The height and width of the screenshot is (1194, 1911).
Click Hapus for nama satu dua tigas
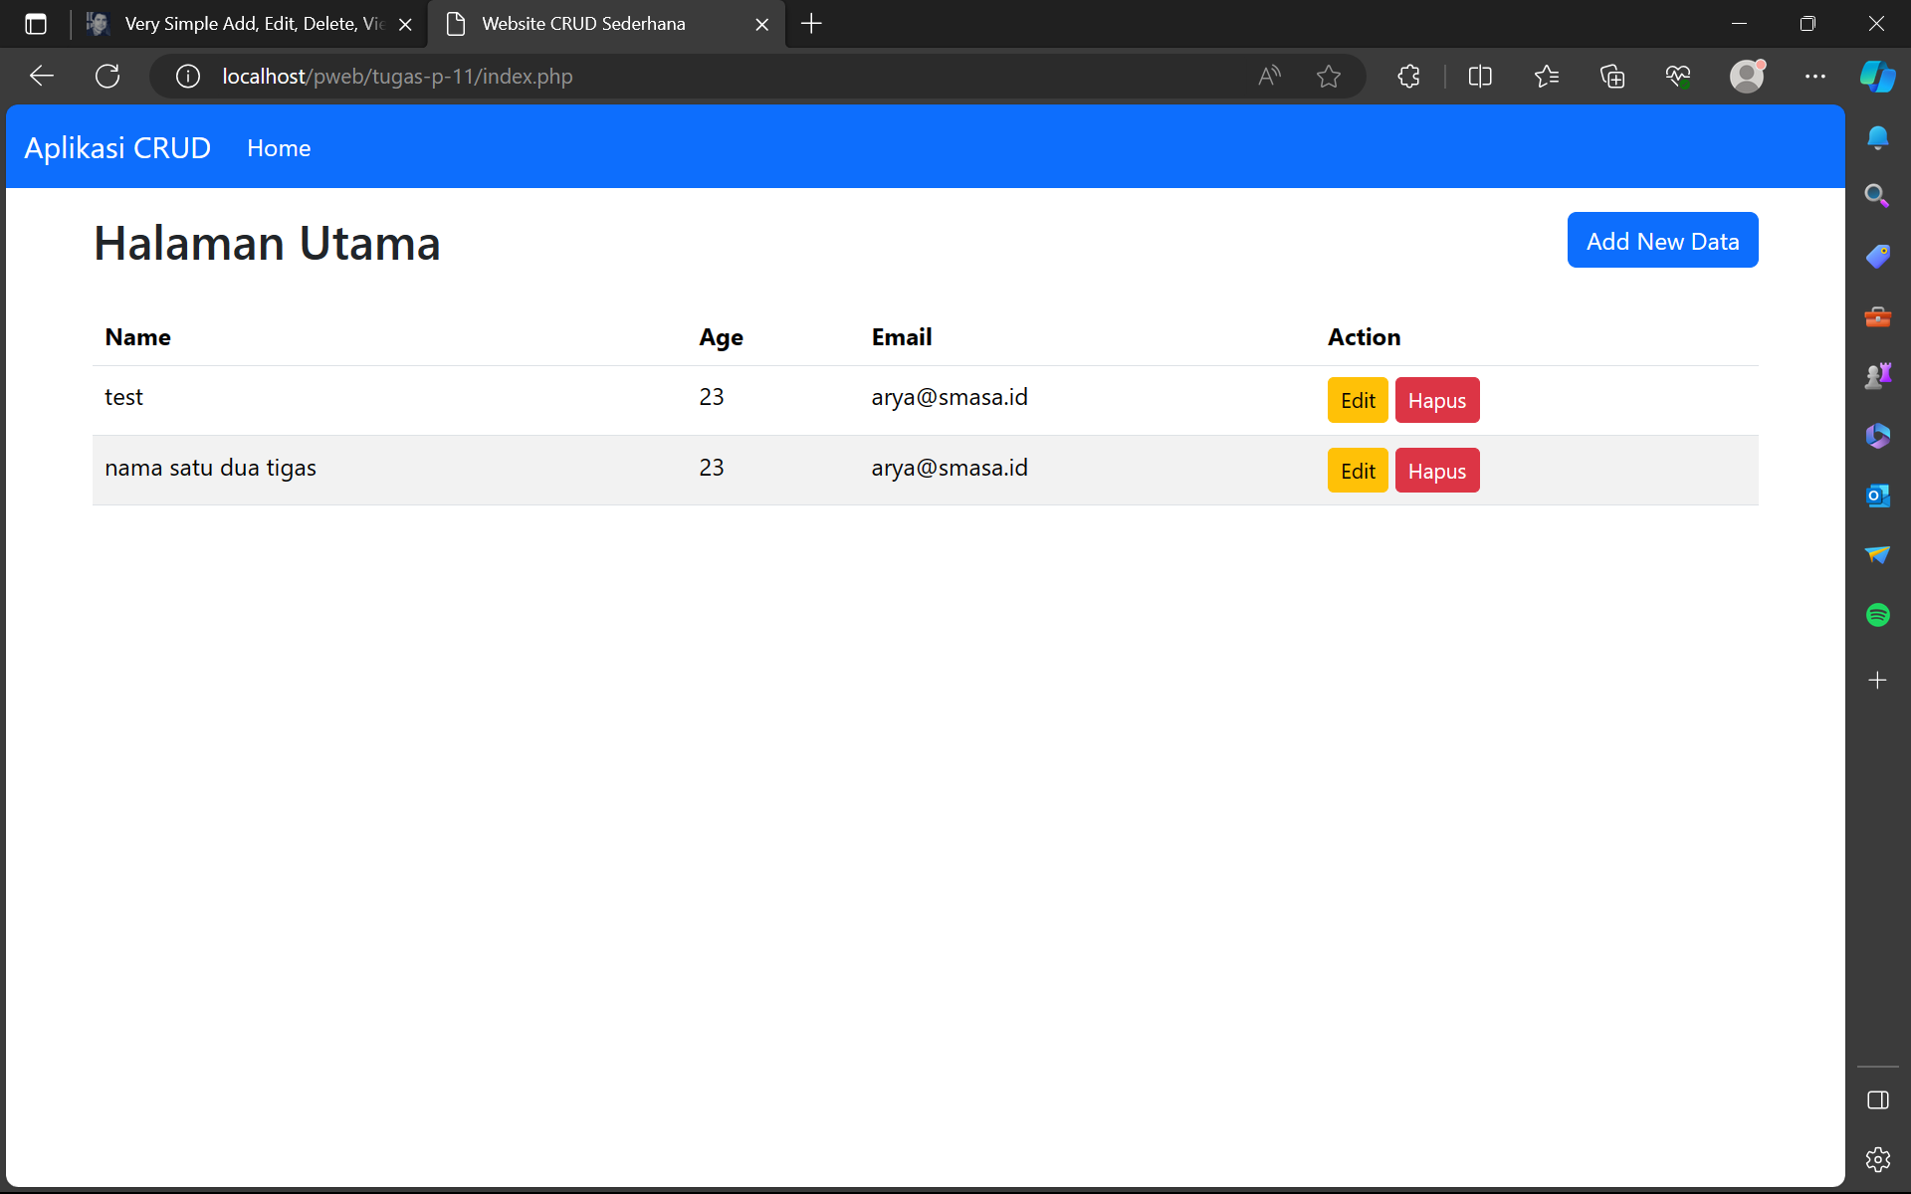pos(1437,471)
